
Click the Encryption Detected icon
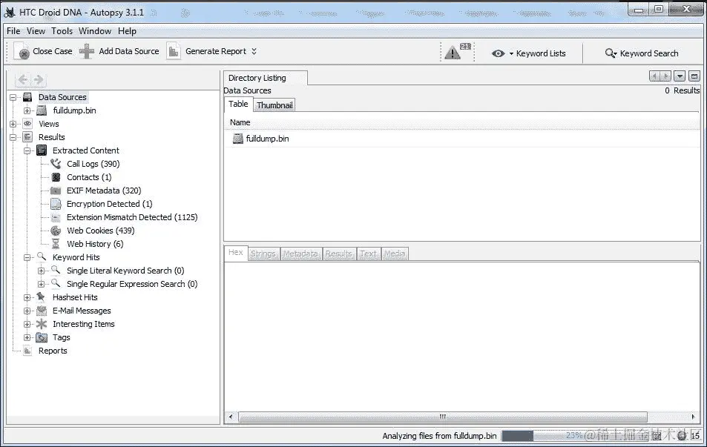click(x=56, y=204)
